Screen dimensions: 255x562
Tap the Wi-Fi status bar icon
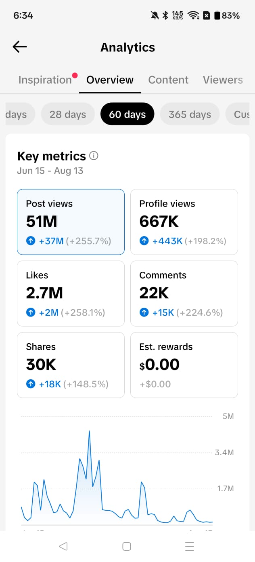click(x=194, y=15)
